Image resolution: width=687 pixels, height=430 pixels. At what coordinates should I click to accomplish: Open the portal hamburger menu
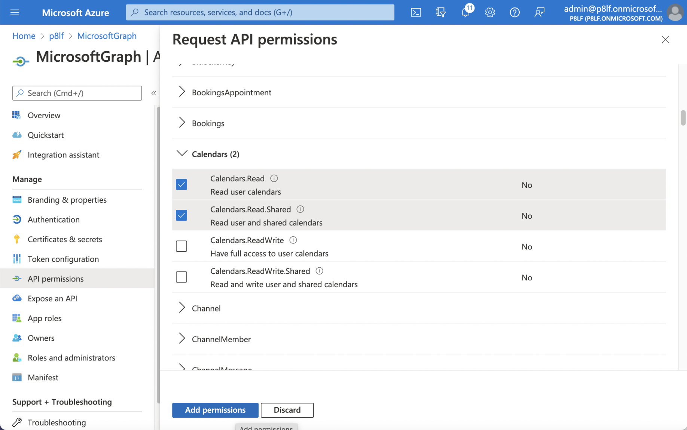pyautogui.click(x=15, y=12)
